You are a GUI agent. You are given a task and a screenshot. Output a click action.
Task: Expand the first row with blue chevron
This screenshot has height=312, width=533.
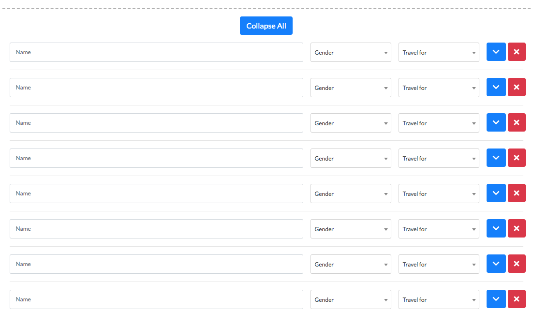(x=496, y=52)
